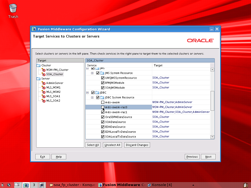The image size is (251, 188).
Task: Uncheck EDNLocalTxDataSource service
Action: coord(103,132)
